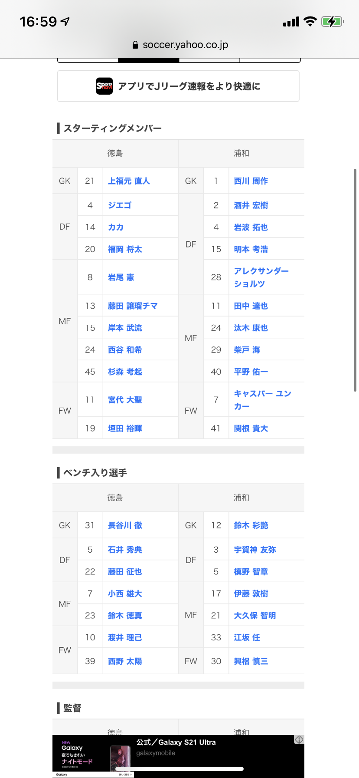Open player 西川 周作 profile
Image resolution: width=359 pixels, height=778 pixels.
coord(251,181)
